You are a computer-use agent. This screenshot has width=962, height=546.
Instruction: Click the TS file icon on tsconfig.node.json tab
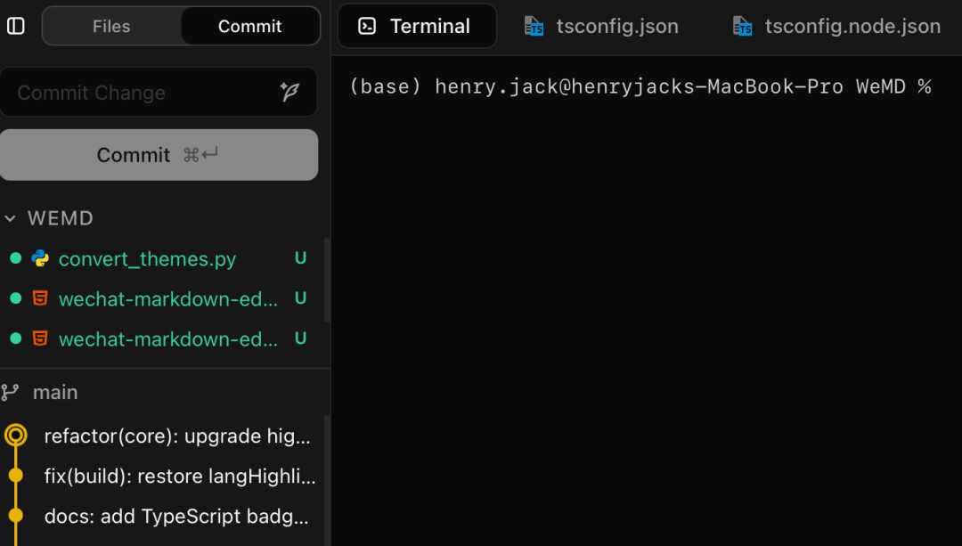point(742,26)
